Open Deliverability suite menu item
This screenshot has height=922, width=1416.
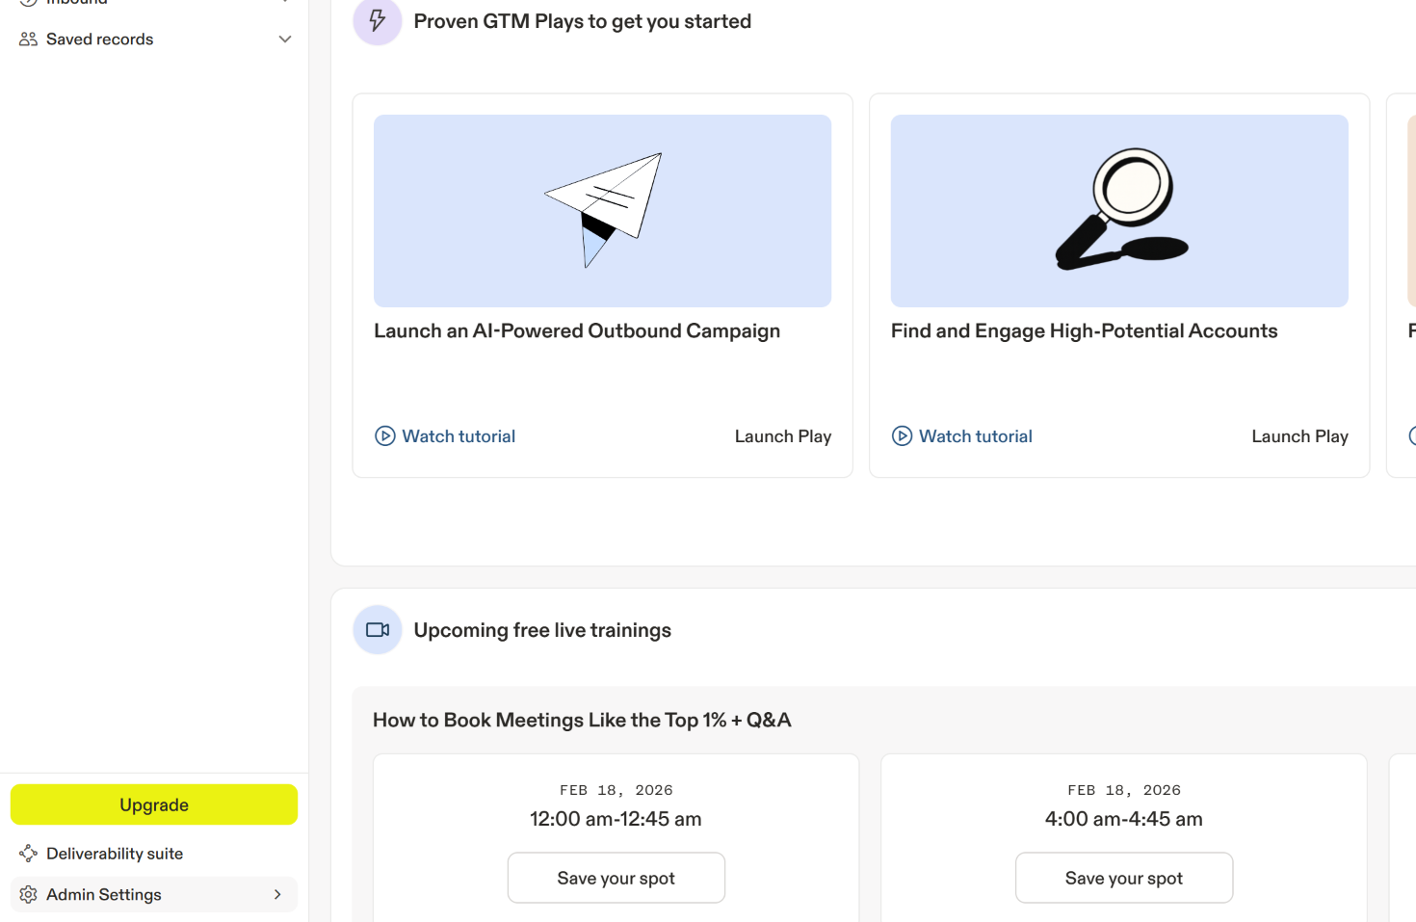pyautogui.click(x=115, y=854)
